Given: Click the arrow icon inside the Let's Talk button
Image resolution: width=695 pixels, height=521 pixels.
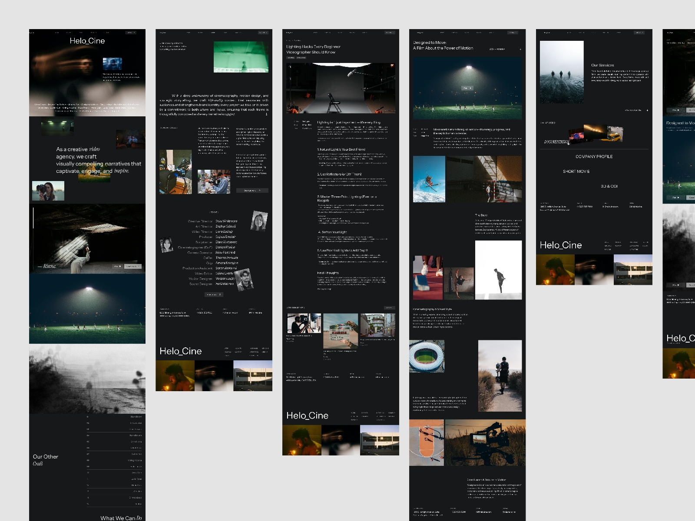Looking at the screenshot, I should [x=135, y=31].
